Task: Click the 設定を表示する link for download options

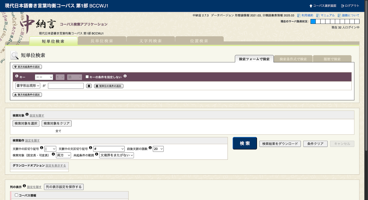Action: click(56, 166)
